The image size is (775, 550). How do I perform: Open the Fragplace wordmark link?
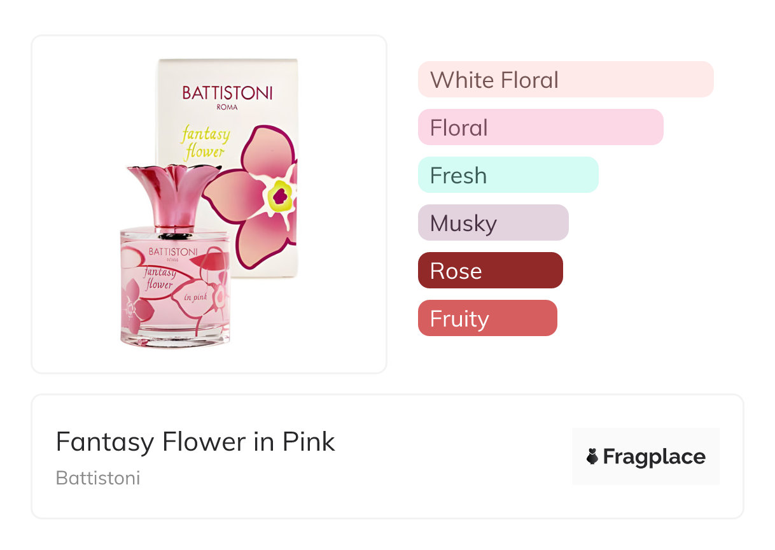(x=654, y=456)
